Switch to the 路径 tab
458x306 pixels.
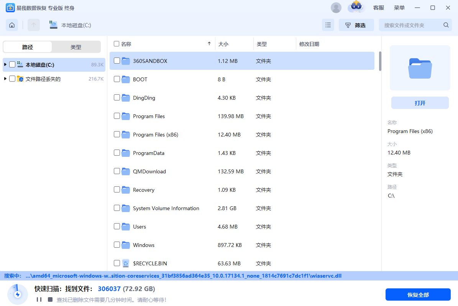point(28,47)
